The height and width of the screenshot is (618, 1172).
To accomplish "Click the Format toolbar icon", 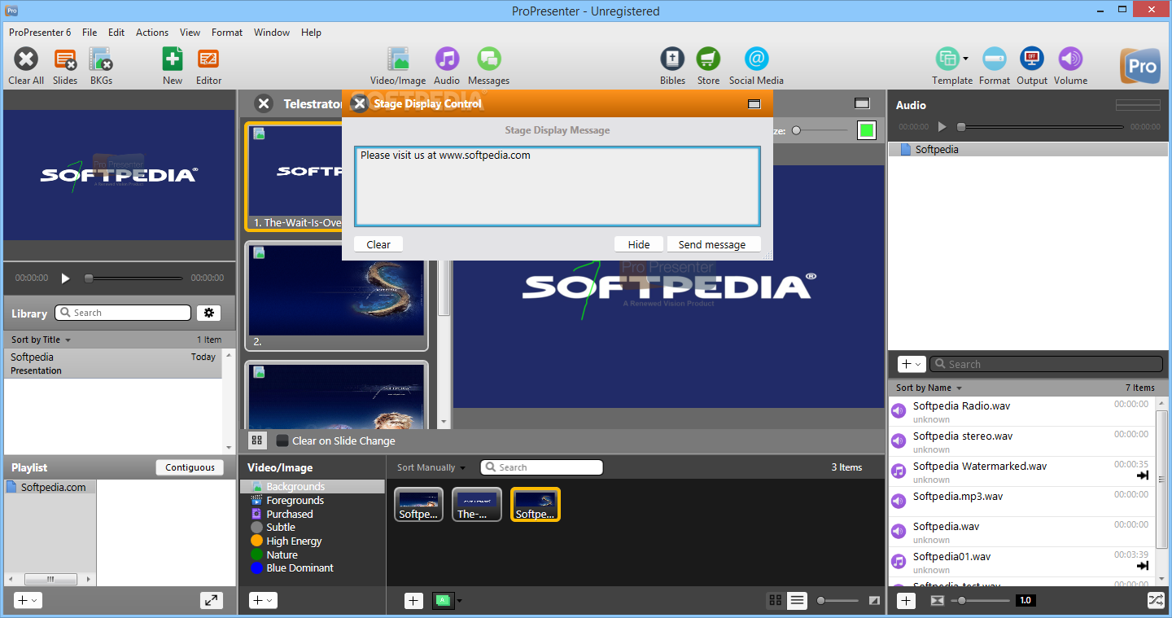I will tap(995, 59).
